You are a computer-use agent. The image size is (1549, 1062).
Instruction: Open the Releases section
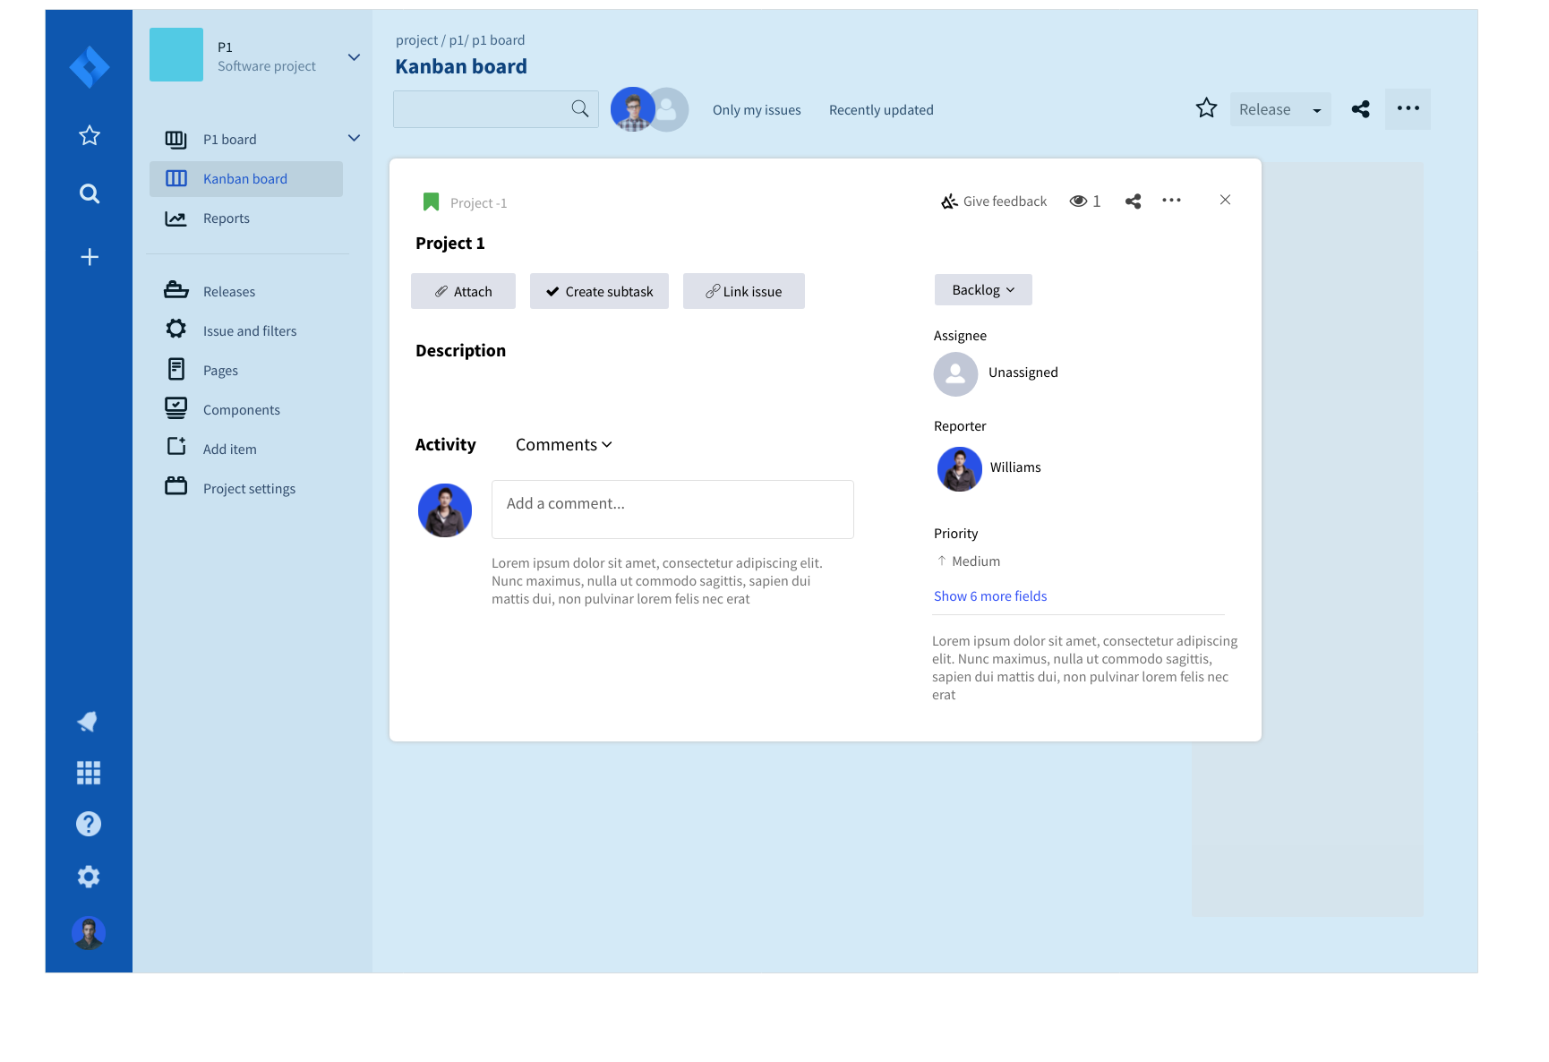[229, 290]
